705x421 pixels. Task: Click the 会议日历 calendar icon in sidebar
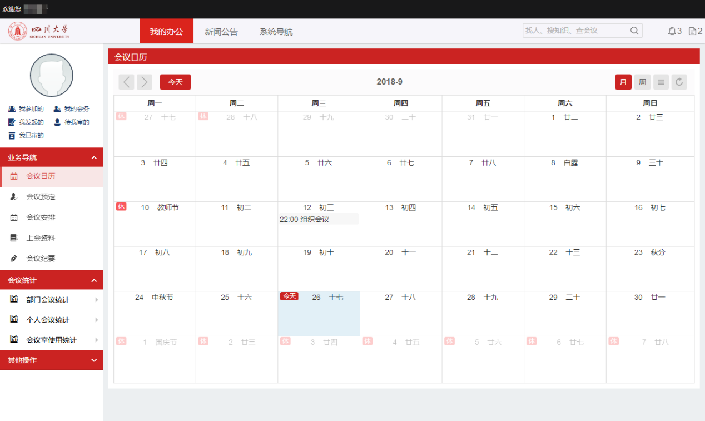coord(14,176)
